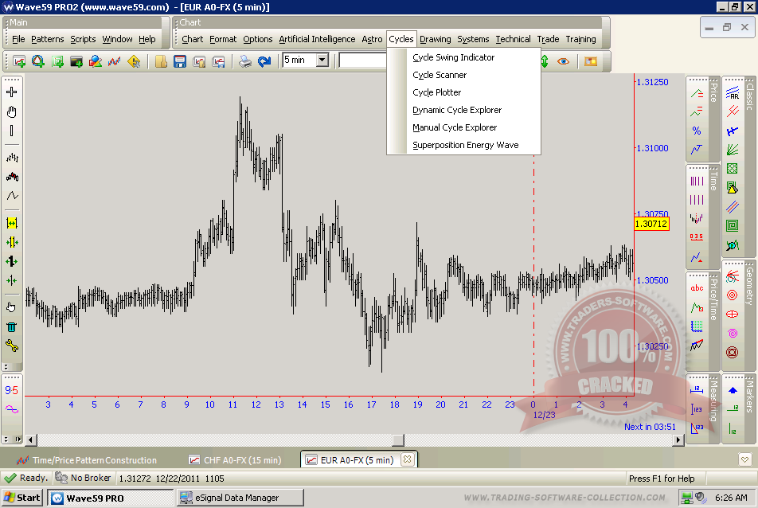The width and height of the screenshot is (758, 508).
Task: Click the printer icon in toolbar
Action: coord(246,61)
